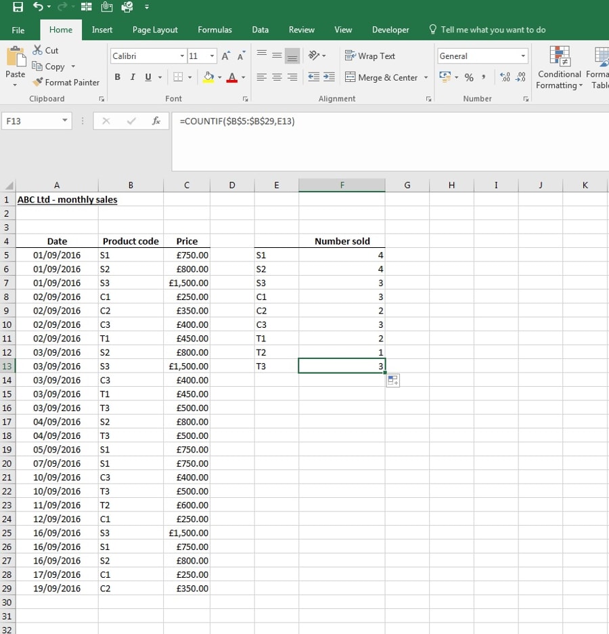Click the Cancel X in formula bar
Screen dimensions: 609x634
[106, 121]
